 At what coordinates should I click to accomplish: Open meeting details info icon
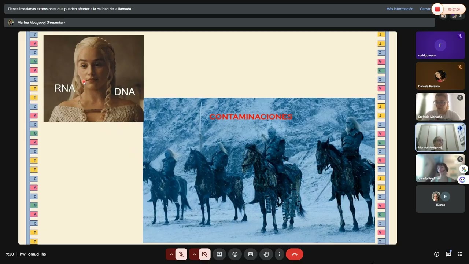click(x=437, y=254)
